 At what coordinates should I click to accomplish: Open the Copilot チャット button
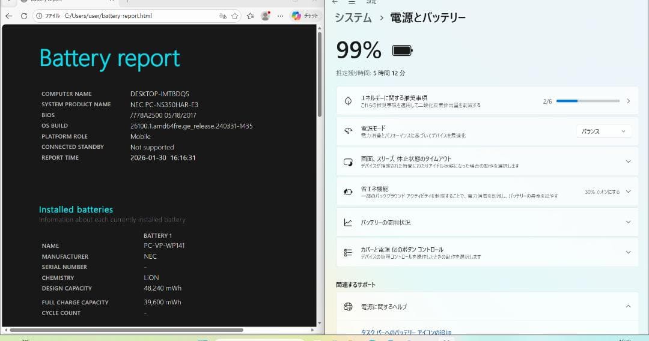click(x=305, y=16)
